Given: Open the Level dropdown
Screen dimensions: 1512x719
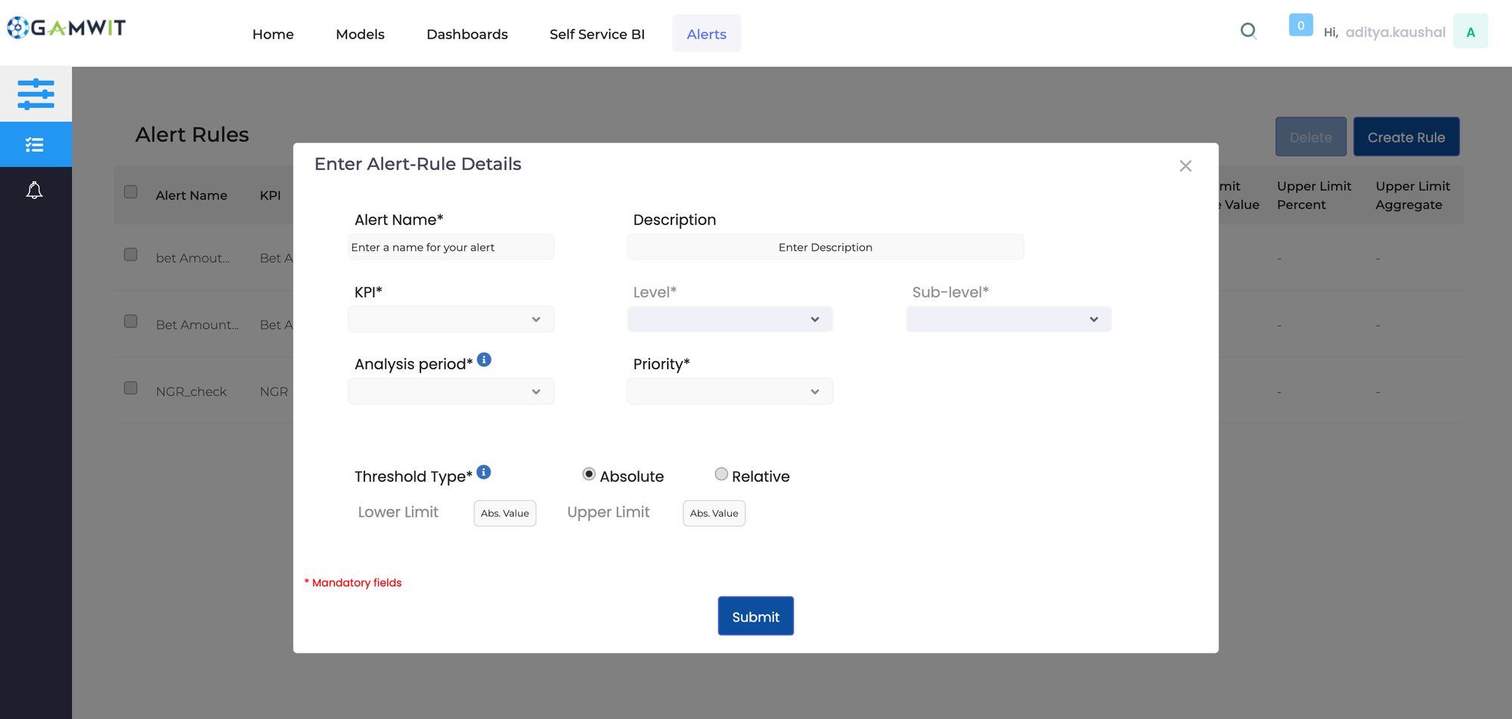Looking at the screenshot, I should (730, 319).
